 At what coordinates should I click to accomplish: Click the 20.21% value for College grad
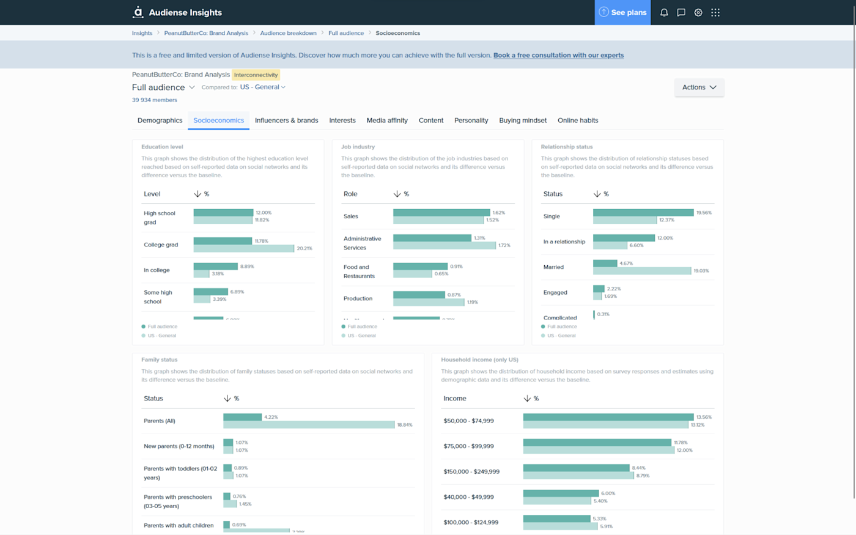(304, 248)
